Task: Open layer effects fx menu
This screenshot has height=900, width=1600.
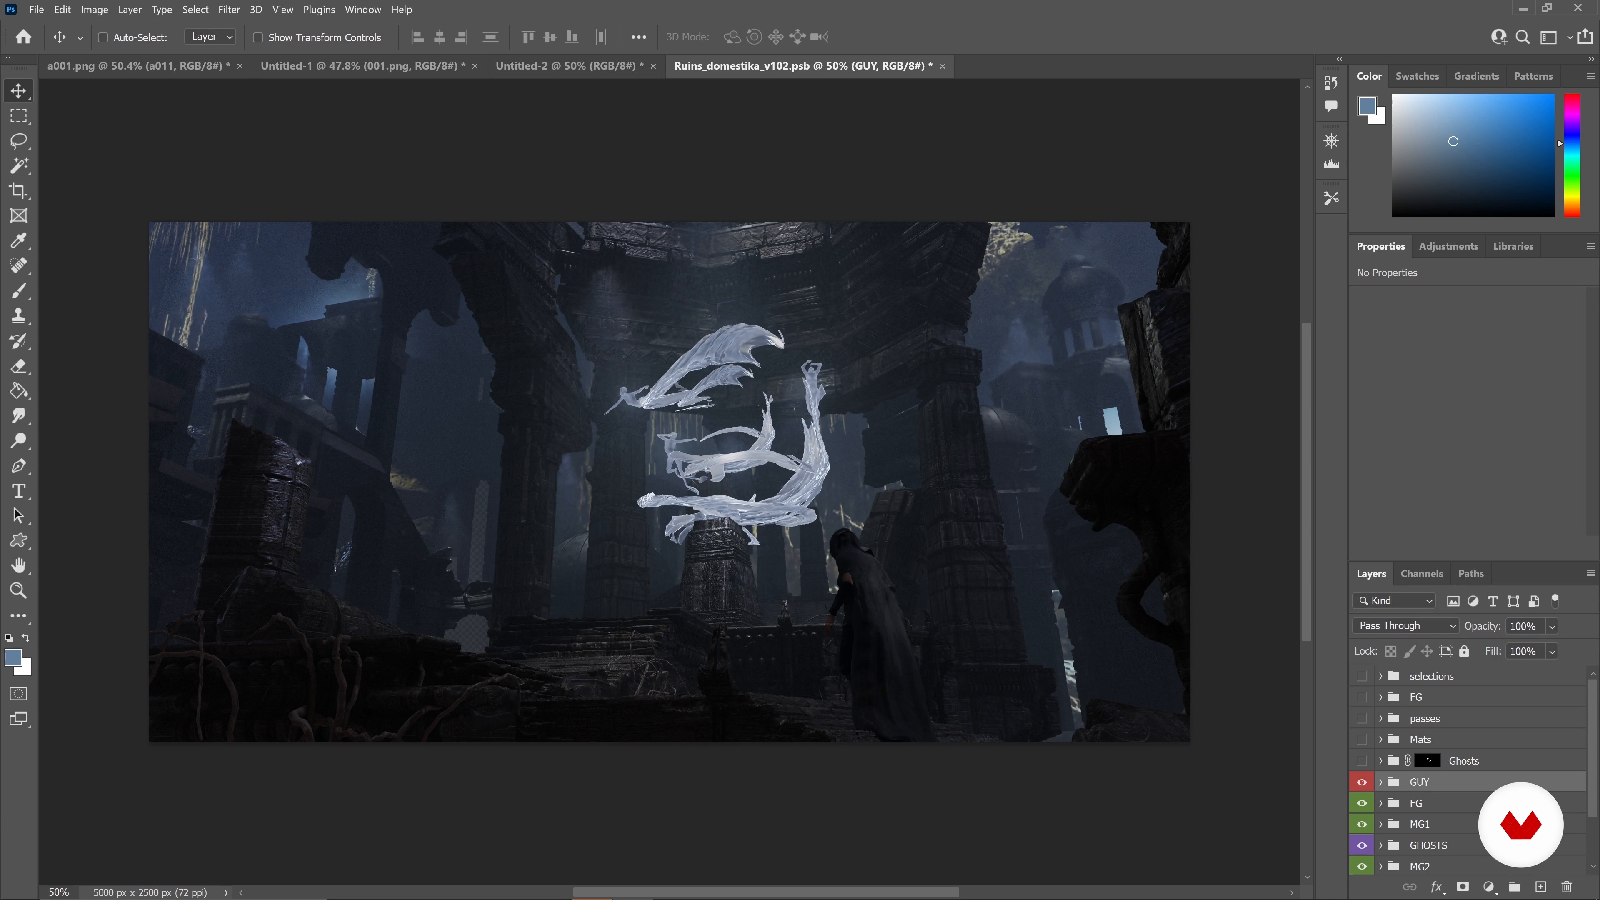Action: [1437, 887]
